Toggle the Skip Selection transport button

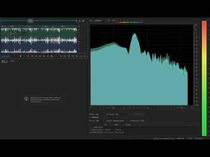coord(56,56)
